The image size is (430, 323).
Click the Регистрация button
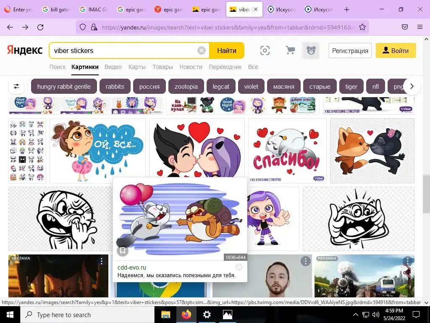coord(350,50)
